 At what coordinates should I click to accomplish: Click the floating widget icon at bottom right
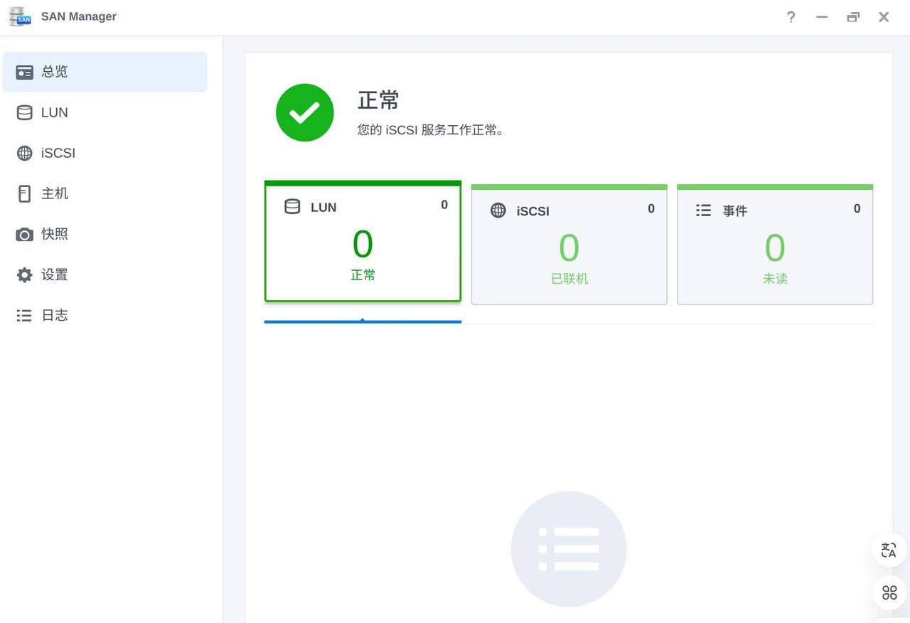click(x=888, y=592)
